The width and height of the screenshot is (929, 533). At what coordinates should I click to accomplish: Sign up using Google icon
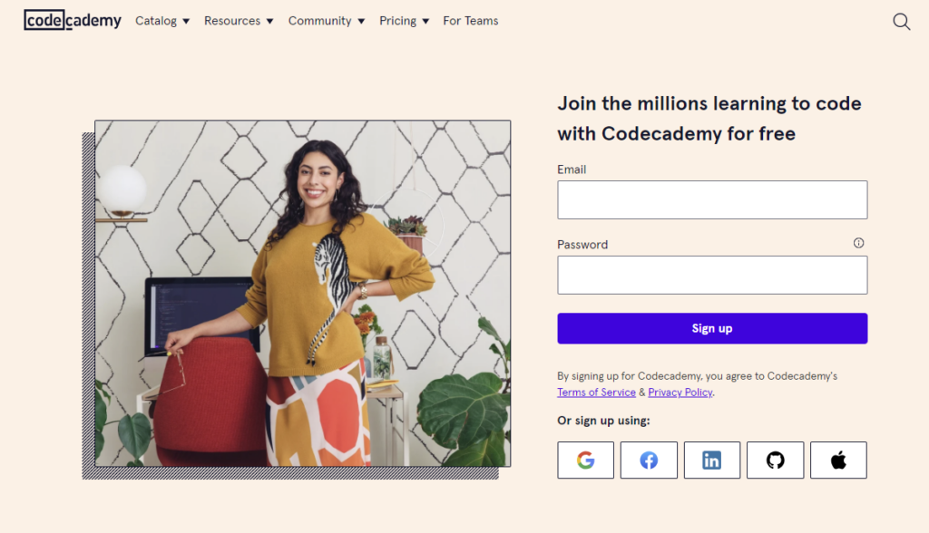(x=585, y=460)
